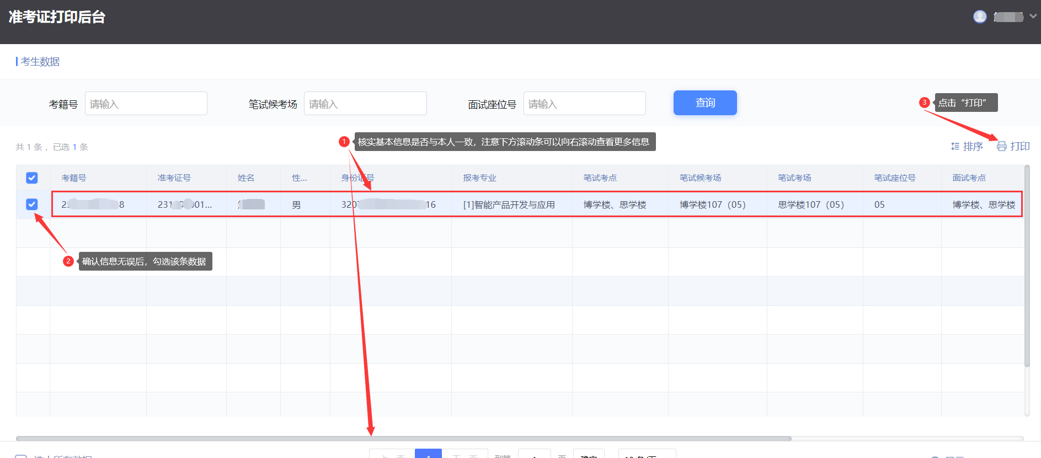Toggle the select-all checkbox in table header
This screenshot has height=458, width=1041.
32,178
